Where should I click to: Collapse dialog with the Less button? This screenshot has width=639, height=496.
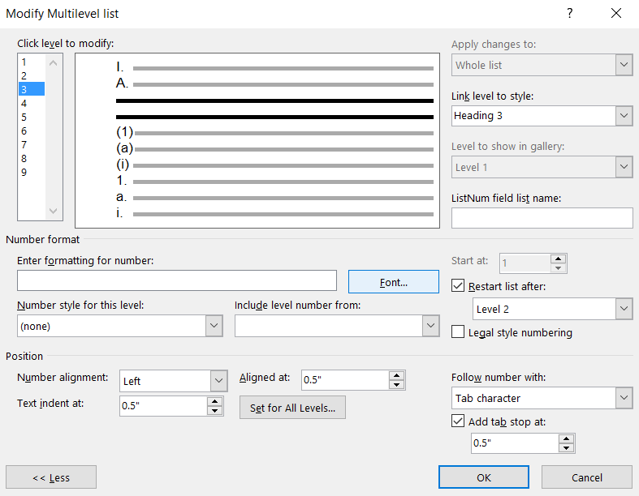click(x=51, y=477)
